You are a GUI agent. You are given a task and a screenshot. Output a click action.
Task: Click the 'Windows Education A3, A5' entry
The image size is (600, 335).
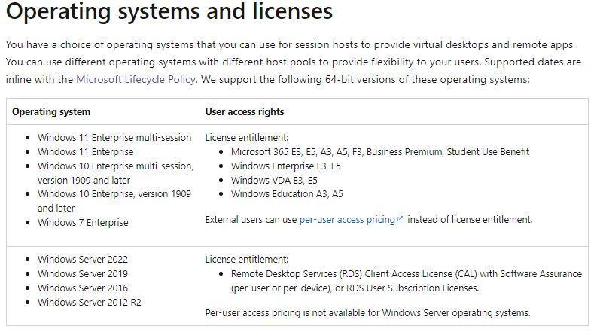click(x=287, y=194)
